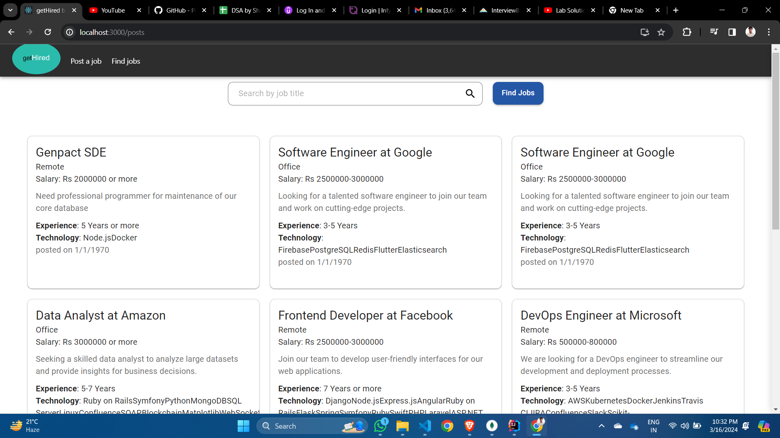This screenshot has height=438, width=780.
Task: Open the browser Extensions menu
Action: coord(687,32)
